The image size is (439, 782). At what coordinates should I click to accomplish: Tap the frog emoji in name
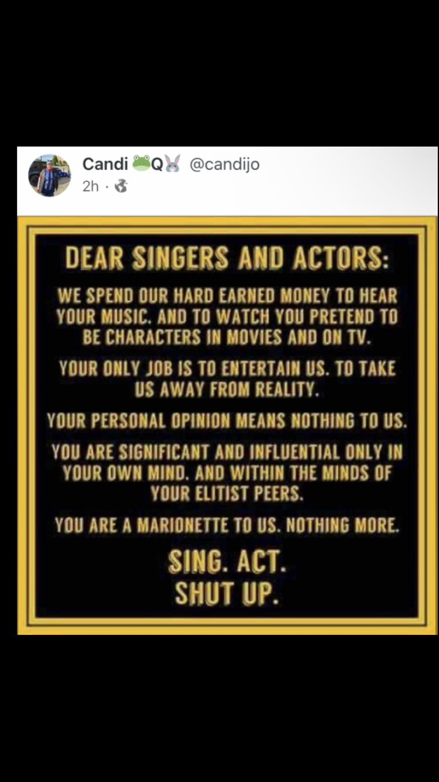pyautogui.click(x=141, y=164)
